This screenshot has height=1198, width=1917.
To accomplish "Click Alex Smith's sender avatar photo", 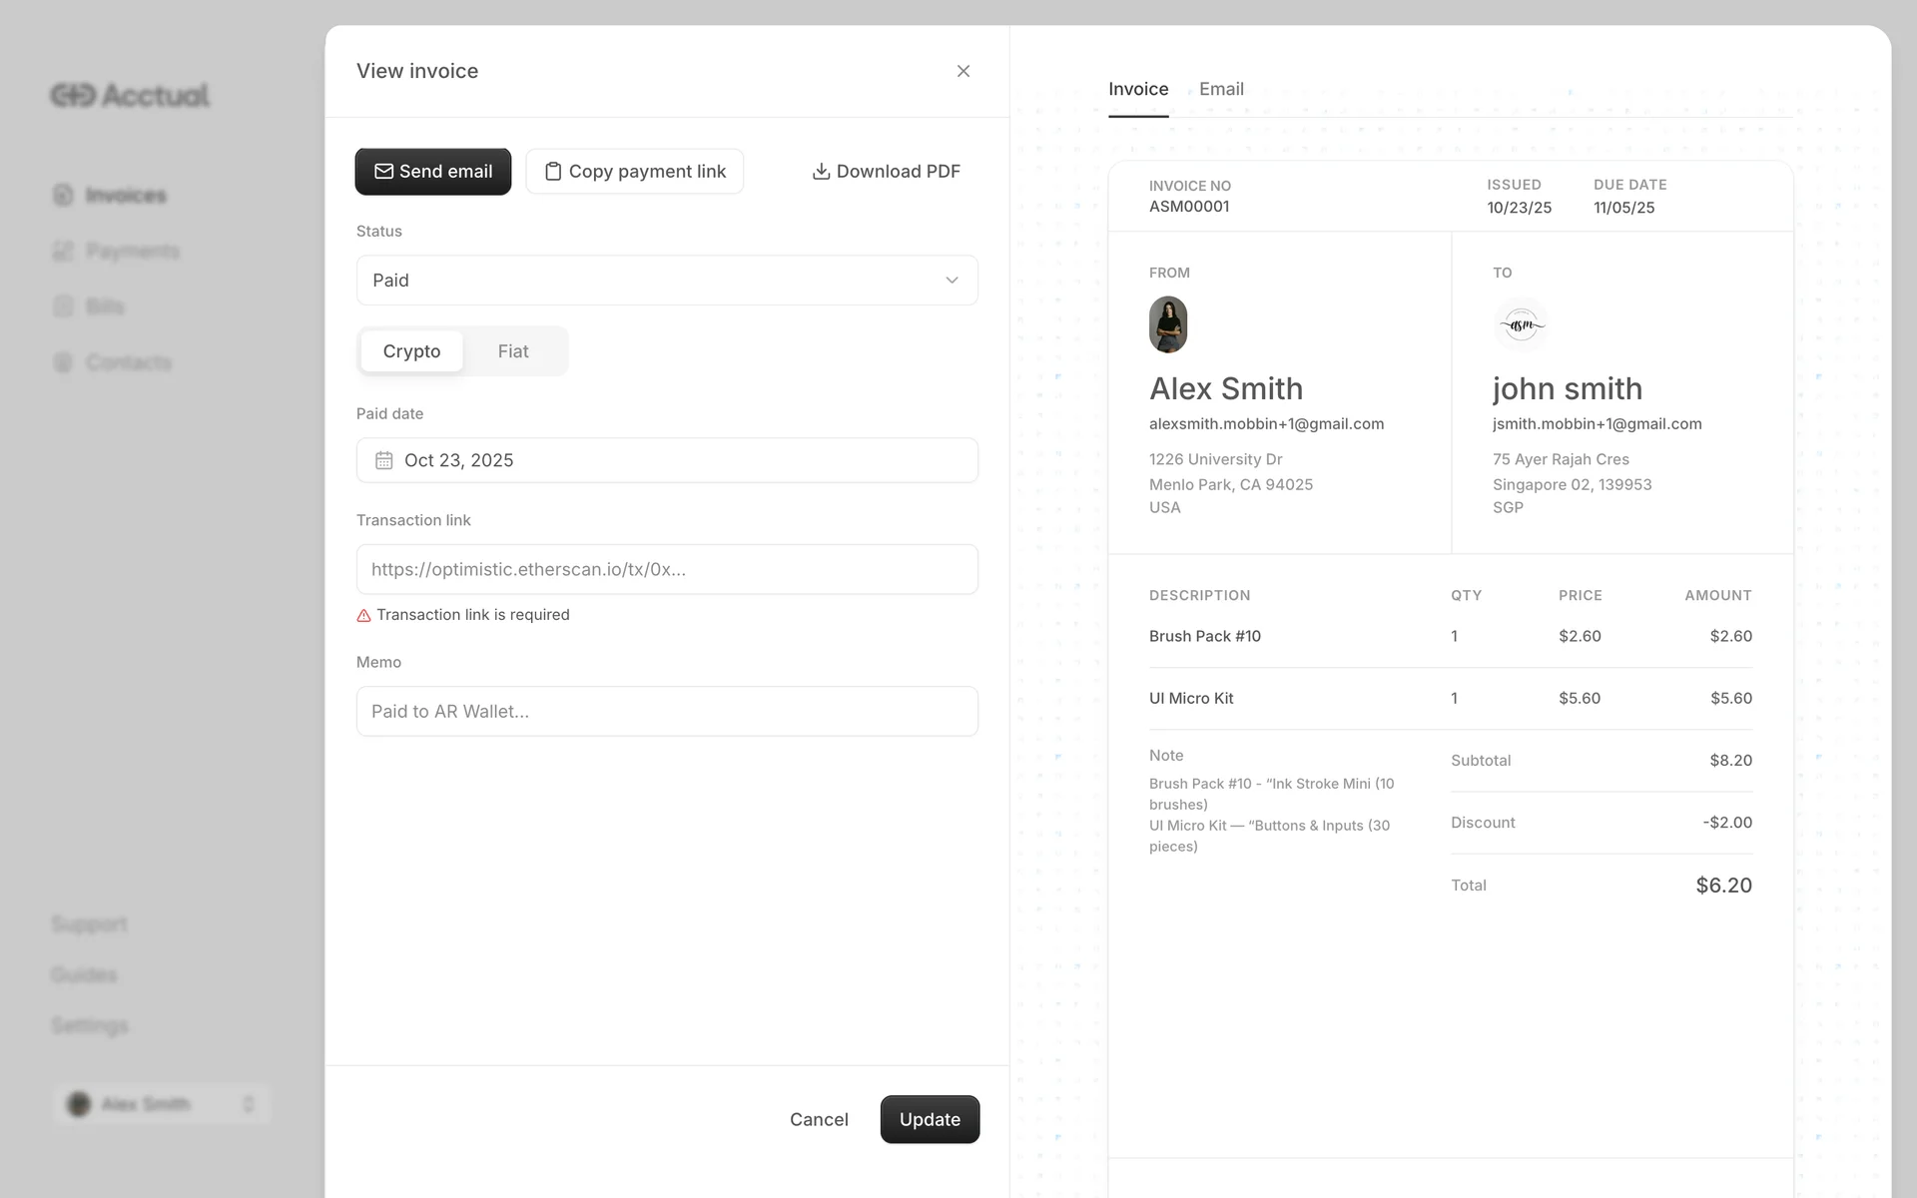I will (1167, 324).
